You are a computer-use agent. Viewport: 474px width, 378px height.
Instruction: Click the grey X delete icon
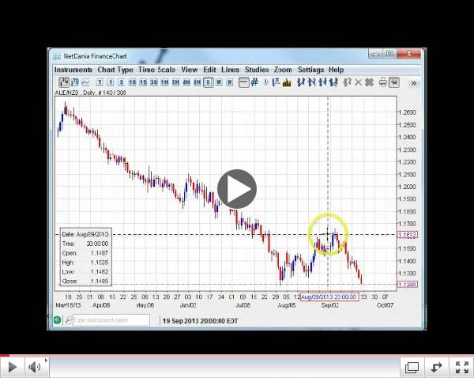click(x=358, y=82)
